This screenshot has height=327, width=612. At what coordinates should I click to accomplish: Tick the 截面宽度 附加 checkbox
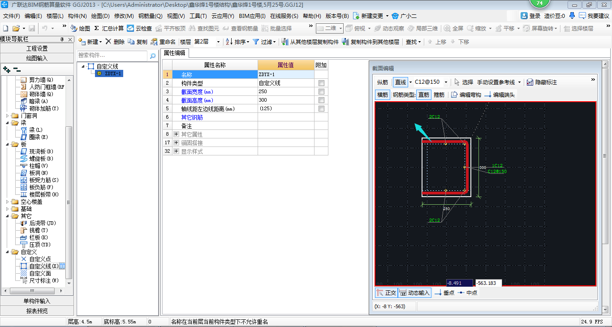click(x=321, y=92)
